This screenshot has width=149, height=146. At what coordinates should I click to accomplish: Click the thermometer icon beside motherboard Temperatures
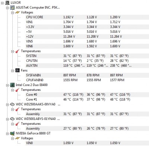pos(18,51)
